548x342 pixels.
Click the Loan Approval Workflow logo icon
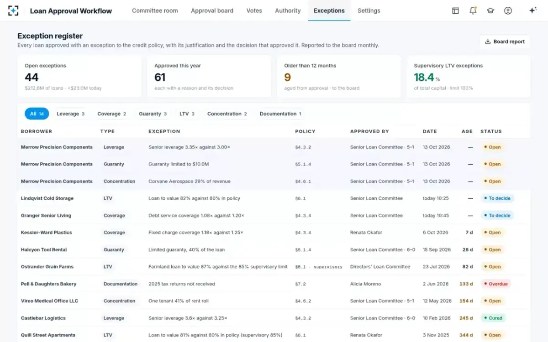click(x=14, y=10)
